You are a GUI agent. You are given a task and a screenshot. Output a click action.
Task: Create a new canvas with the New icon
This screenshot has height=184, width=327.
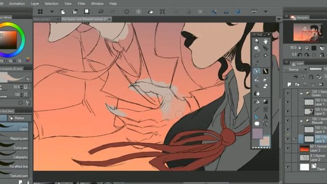point(63,12)
